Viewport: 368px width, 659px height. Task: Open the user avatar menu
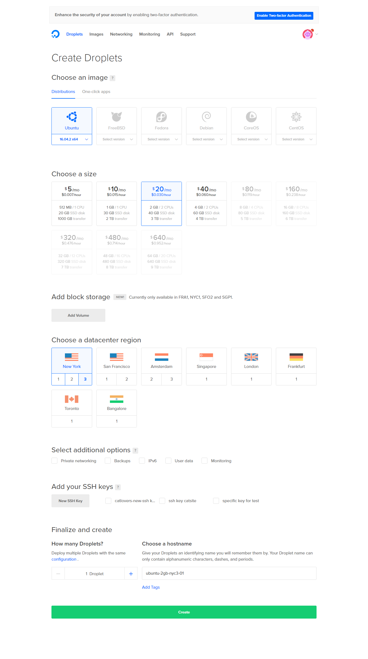[308, 34]
